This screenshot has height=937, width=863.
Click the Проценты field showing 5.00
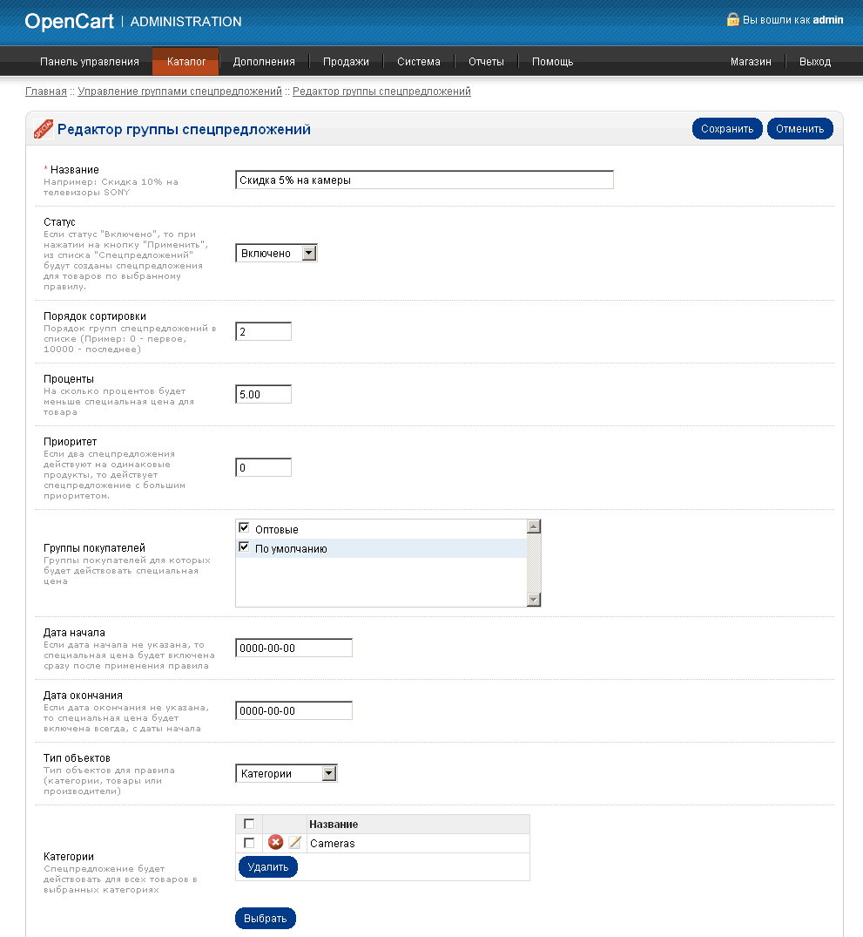[x=263, y=394]
